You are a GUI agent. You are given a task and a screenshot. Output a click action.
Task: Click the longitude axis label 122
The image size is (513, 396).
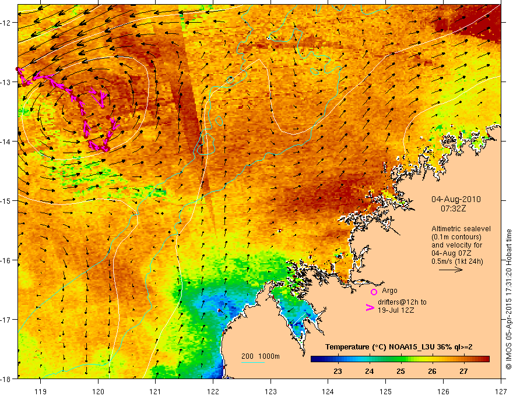click(213, 391)
